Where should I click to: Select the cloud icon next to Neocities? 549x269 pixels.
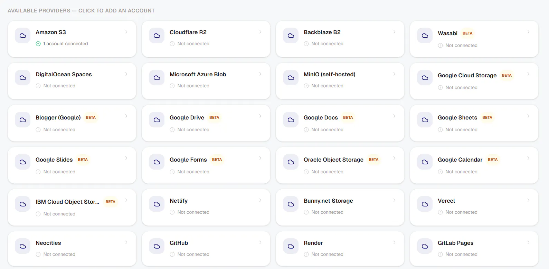(23, 246)
